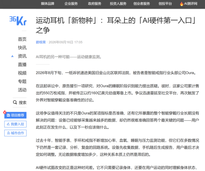
Task: Select 直播 in sidebar navigation
Action: click(x=22, y=65)
